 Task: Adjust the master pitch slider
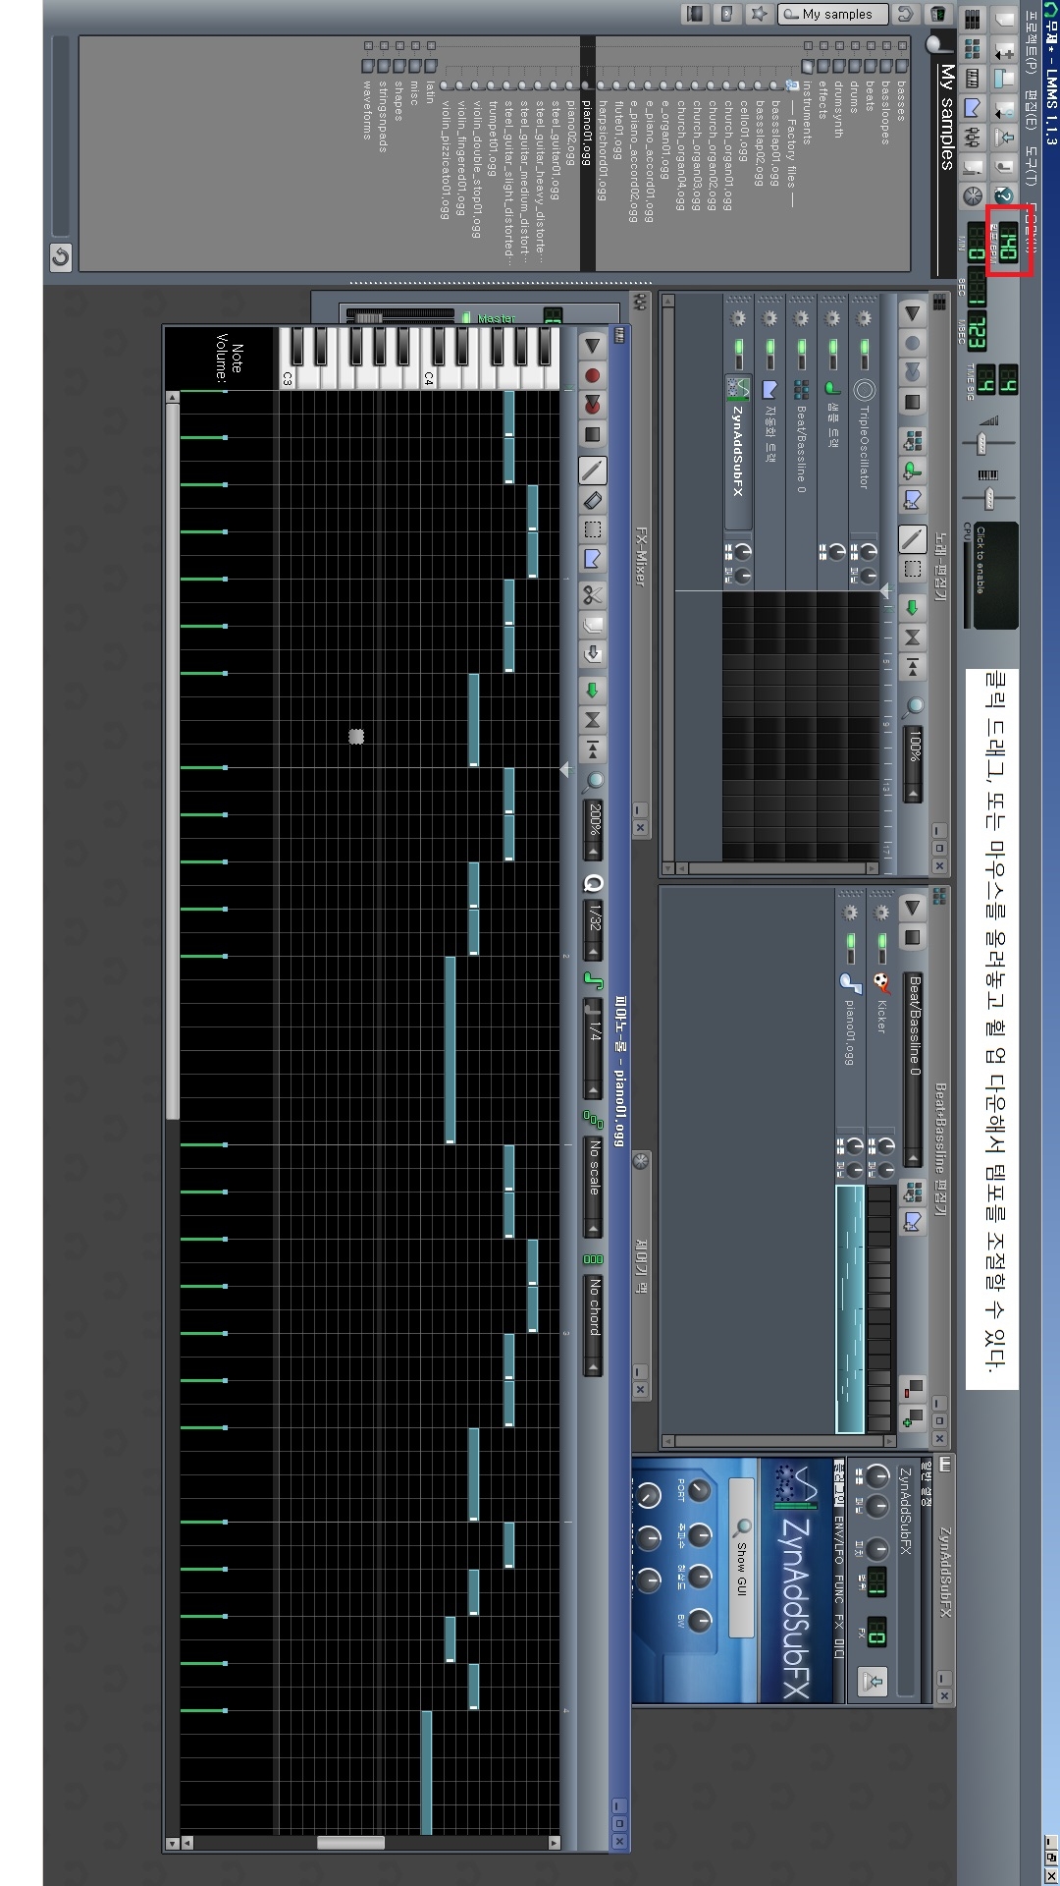[x=988, y=498]
